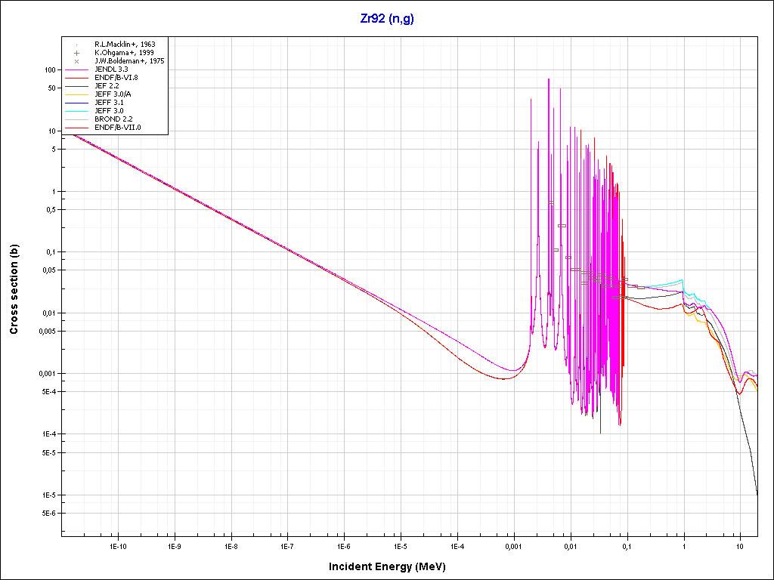
Task: Click the dot marker for R.L.Macklin+, 1963
Action: [77, 45]
